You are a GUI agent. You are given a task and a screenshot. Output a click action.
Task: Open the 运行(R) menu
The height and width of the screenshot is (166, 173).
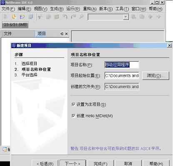pos(73,9)
